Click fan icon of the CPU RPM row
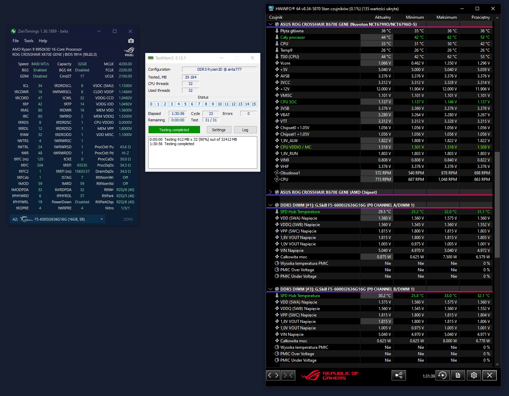The image size is (509, 396). (277, 179)
